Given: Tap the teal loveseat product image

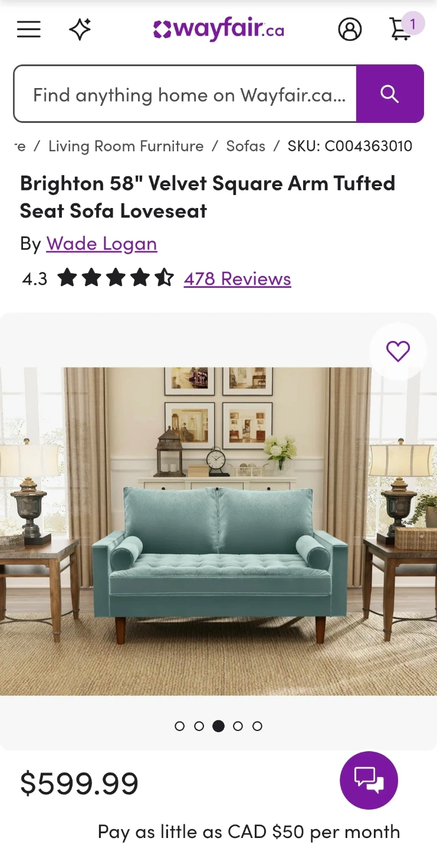Looking at the screenshot, I should pos(218,531).
